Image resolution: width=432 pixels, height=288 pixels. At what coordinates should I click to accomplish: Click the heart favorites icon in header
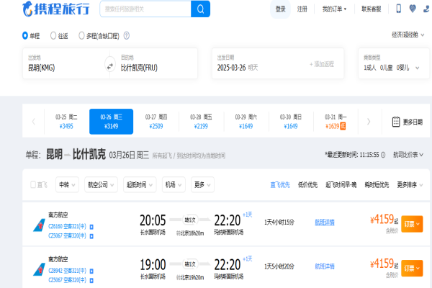tap(413, 9)
